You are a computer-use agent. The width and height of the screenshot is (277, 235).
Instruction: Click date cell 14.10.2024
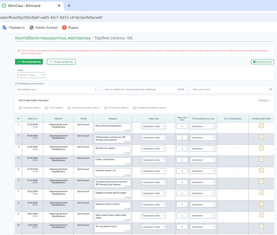pos(32,193)
